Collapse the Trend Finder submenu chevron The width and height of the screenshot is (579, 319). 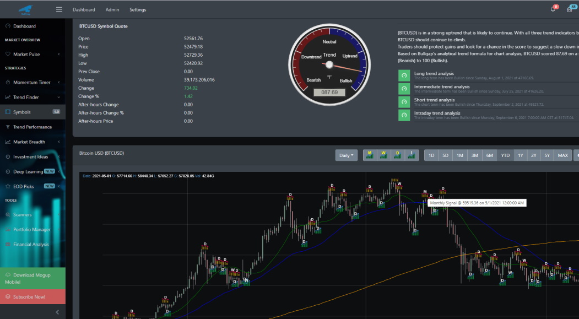pyautogui.click(x=59, y=98)
